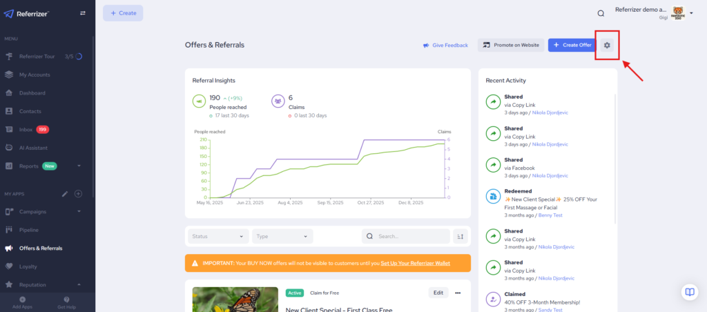
Task: Click the Create Offer button
Action: (570, 45)
